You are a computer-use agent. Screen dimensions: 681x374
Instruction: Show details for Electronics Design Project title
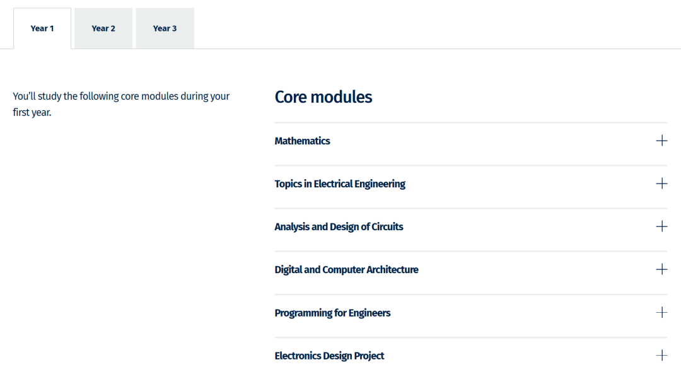pyautogui.click(x=329, y=356)
